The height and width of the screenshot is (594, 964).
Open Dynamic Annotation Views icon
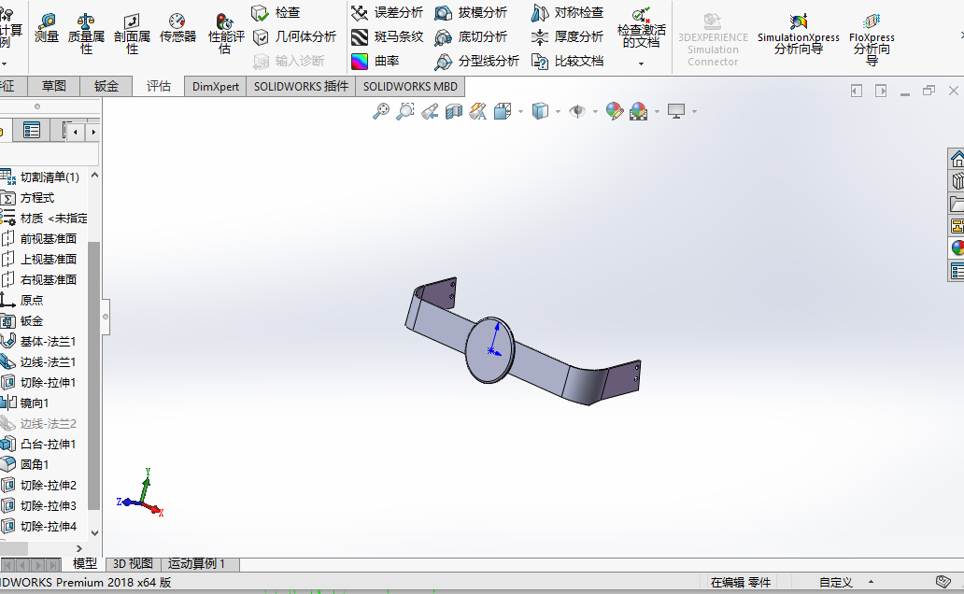[x=477, y=111]
